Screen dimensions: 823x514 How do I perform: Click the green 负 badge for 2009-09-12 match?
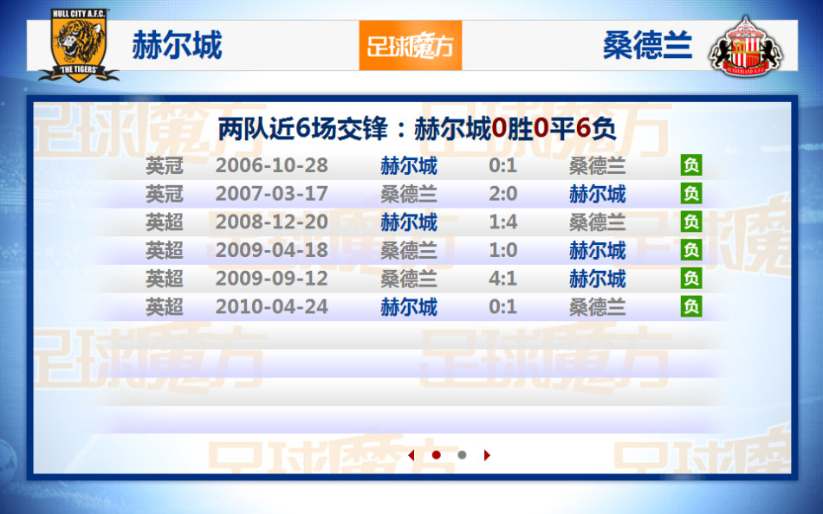coord(690,279)
